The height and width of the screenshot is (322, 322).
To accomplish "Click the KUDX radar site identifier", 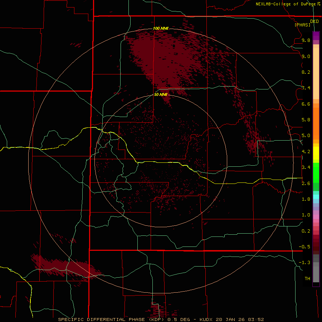I will point(206,319).
